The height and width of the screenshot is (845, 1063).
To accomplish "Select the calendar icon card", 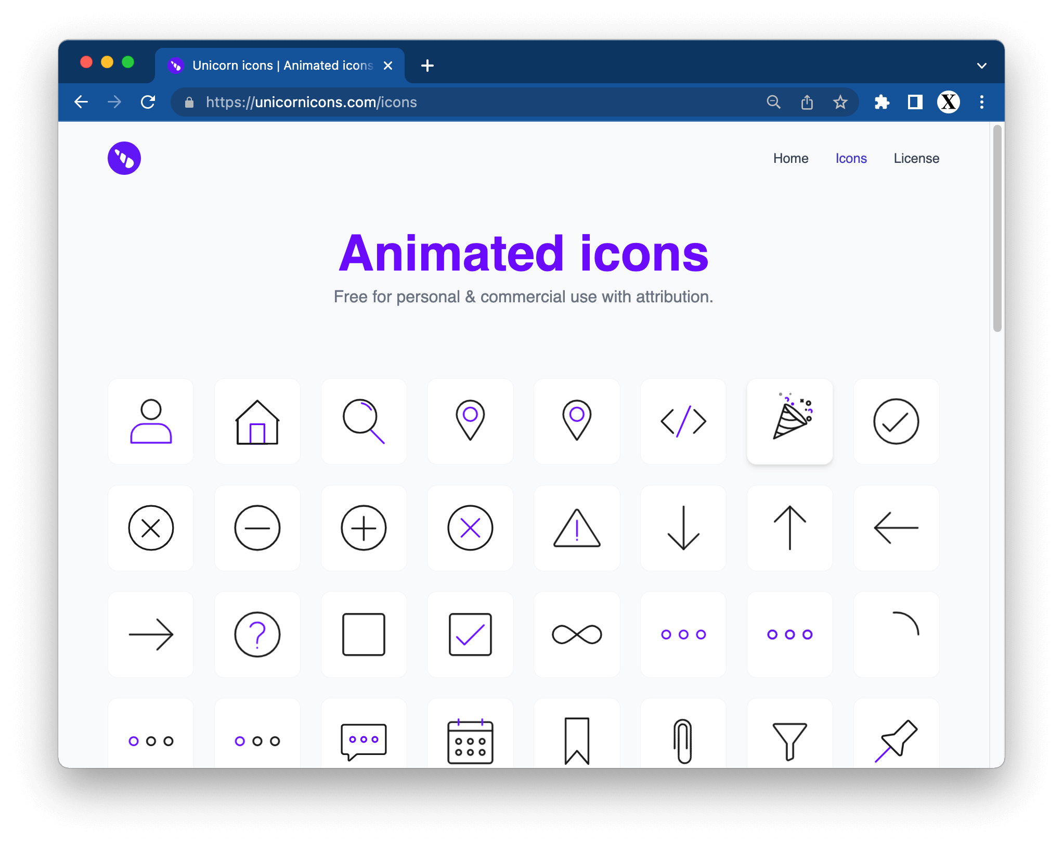I will [x=470, y=740].
